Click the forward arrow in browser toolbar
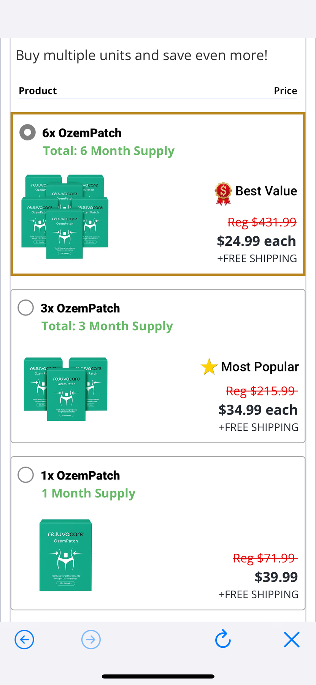 [91, 639]
